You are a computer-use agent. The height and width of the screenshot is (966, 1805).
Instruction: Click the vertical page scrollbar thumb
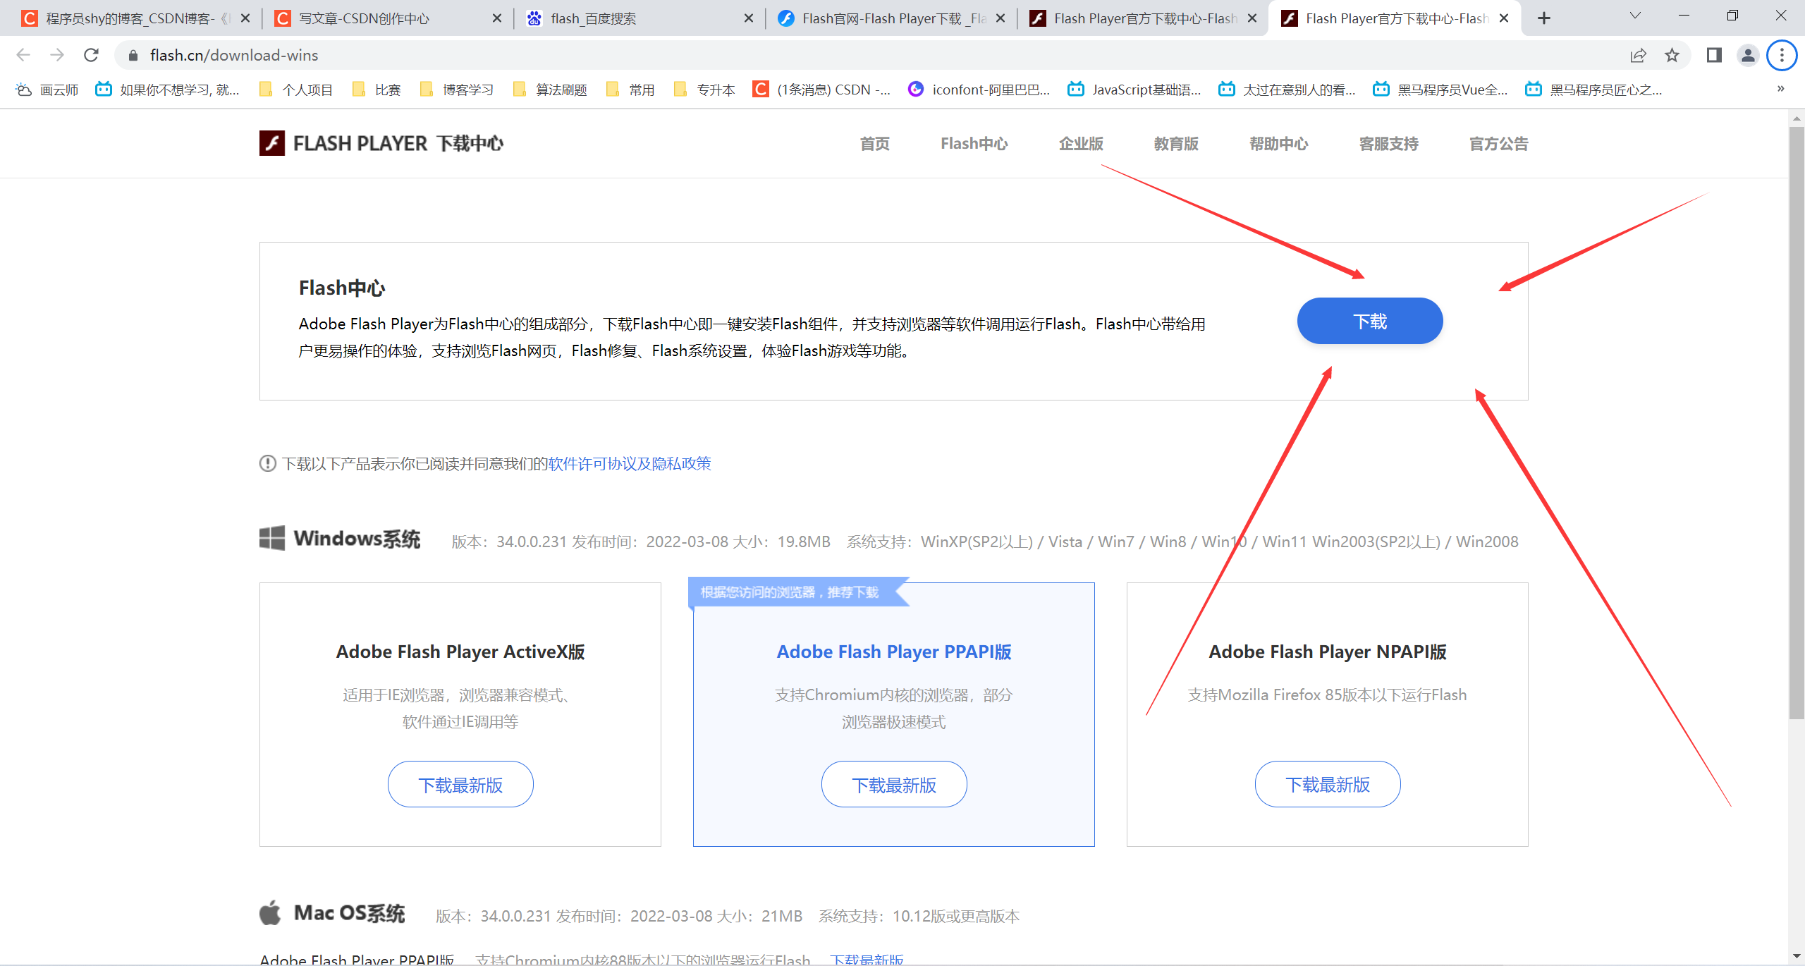tap(1797, 423)
